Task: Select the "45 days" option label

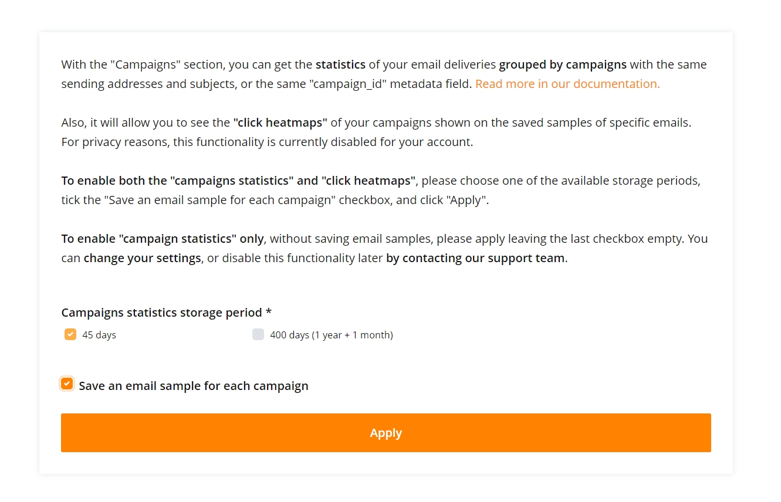Action: tap(99, 335)
